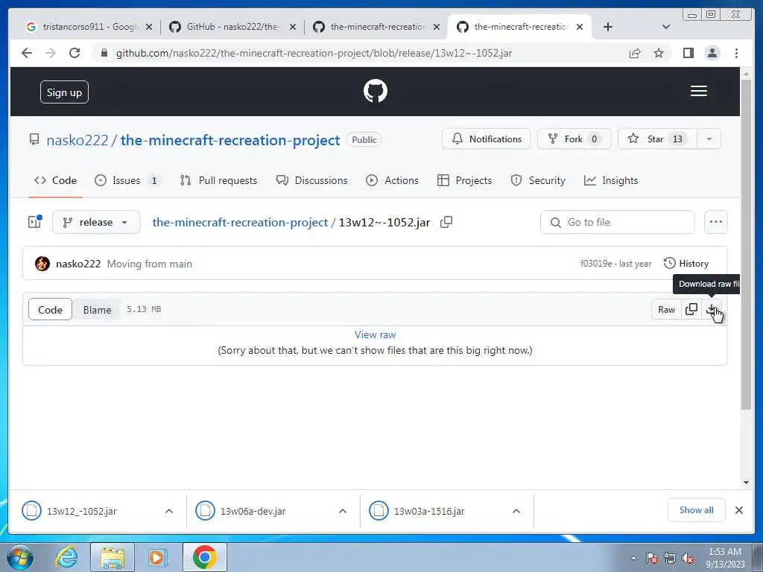
Task: Open the Chrome profile avatar
Action: point(712,53)
